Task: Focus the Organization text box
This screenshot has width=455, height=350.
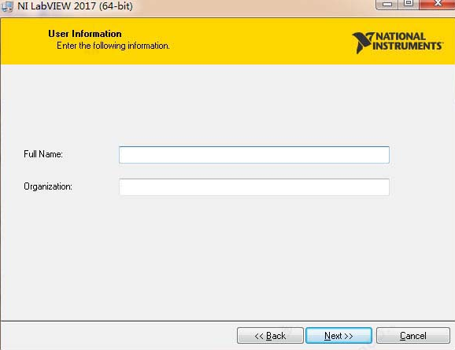Action: 254,187
